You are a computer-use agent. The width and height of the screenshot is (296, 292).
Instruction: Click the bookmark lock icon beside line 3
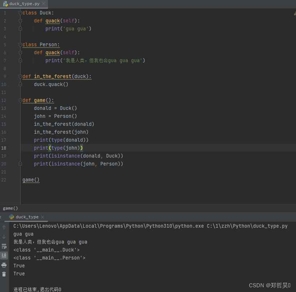[20, 29]
